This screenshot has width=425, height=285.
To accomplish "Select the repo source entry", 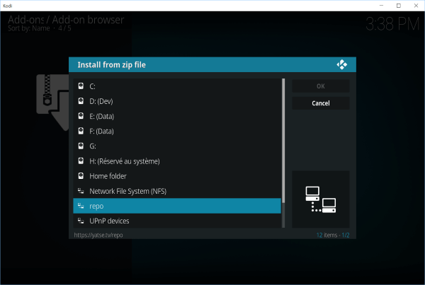I will tap(177, 206).
